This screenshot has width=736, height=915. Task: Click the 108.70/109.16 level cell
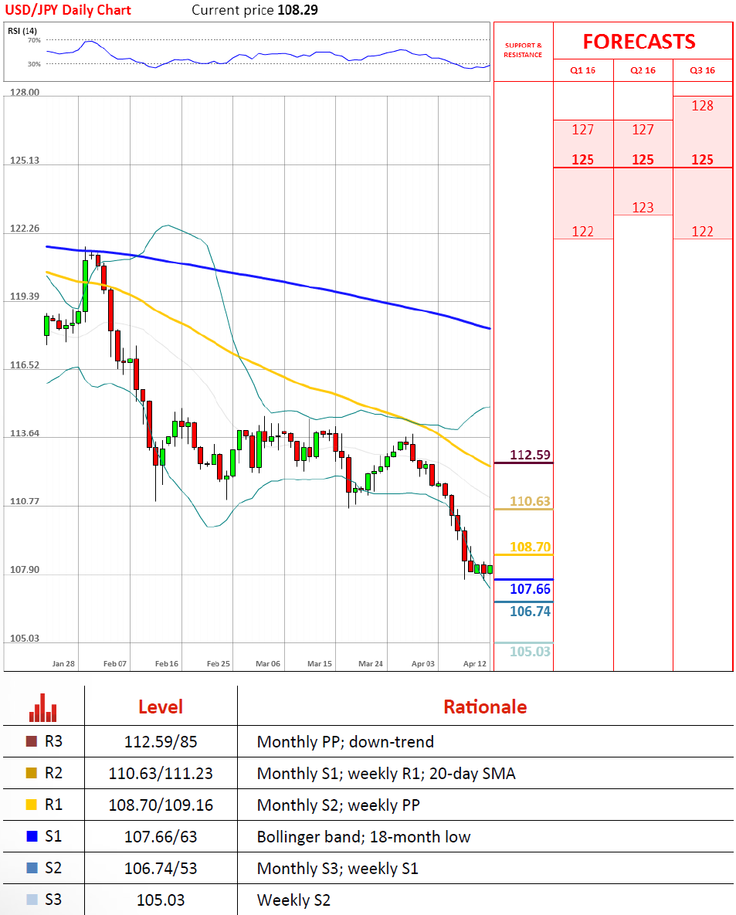click(x=161, y=805)
